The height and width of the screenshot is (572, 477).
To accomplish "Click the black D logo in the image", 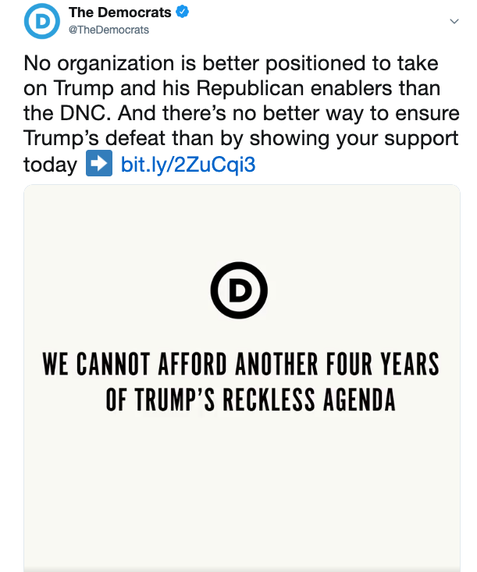I will click(239, 290).
